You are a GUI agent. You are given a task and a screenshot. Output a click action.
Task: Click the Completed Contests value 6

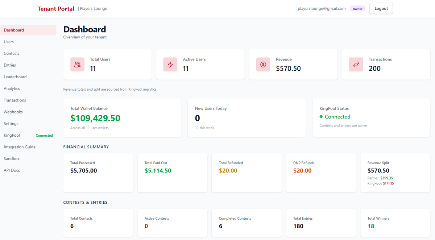(221, 226)
